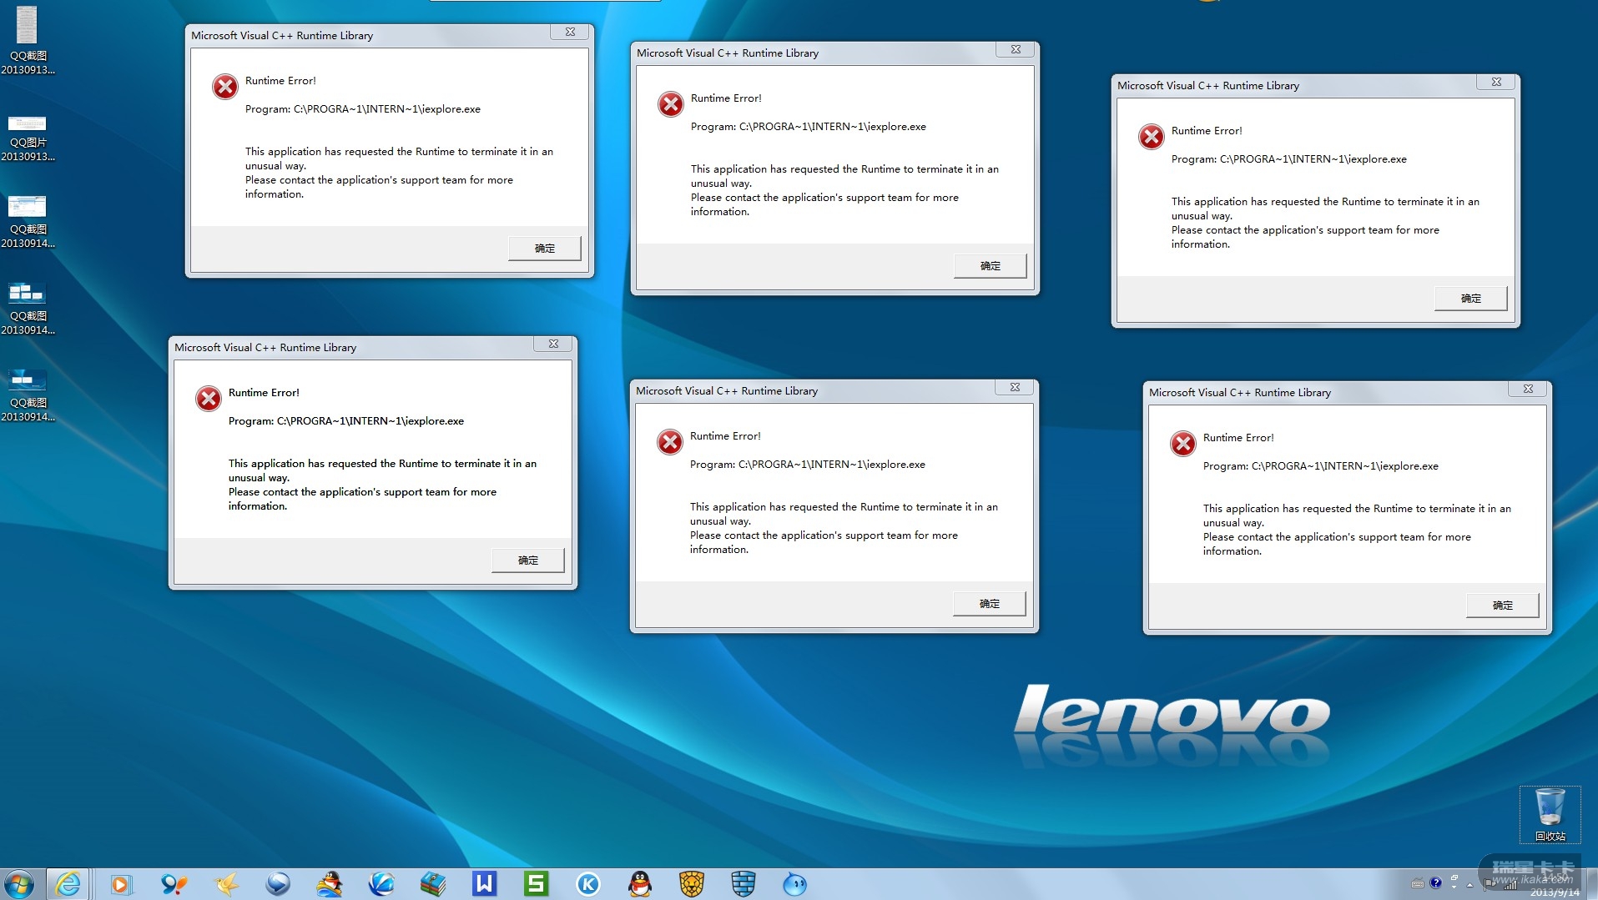The height and width of the screenshot is (900, 1598).
Task: Close the upper-right Runtime Library dialog with X
Action: tap(1497, 82)
